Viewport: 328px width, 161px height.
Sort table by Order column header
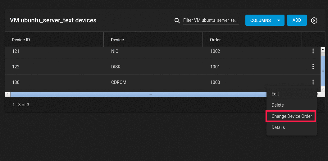[215, 40]
